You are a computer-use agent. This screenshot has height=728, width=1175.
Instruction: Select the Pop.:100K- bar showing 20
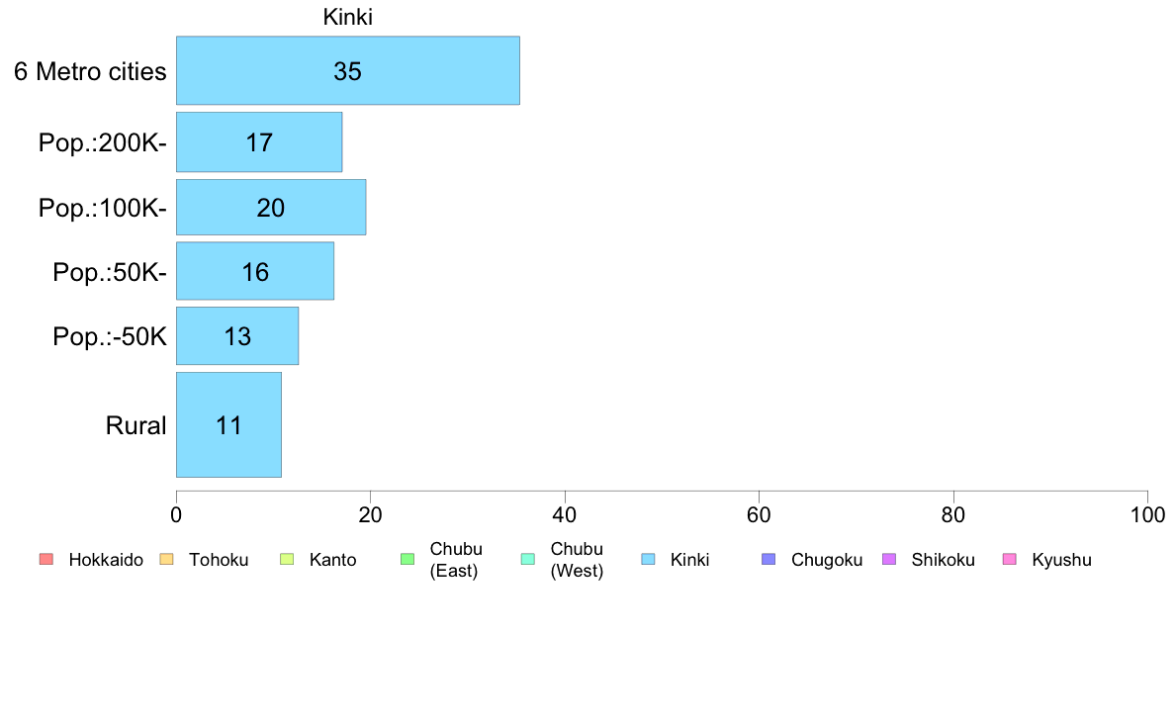tap(271, 207)
